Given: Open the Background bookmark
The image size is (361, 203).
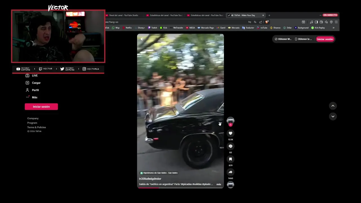Looking at the screenshot, I should click(x=301, y=28).
